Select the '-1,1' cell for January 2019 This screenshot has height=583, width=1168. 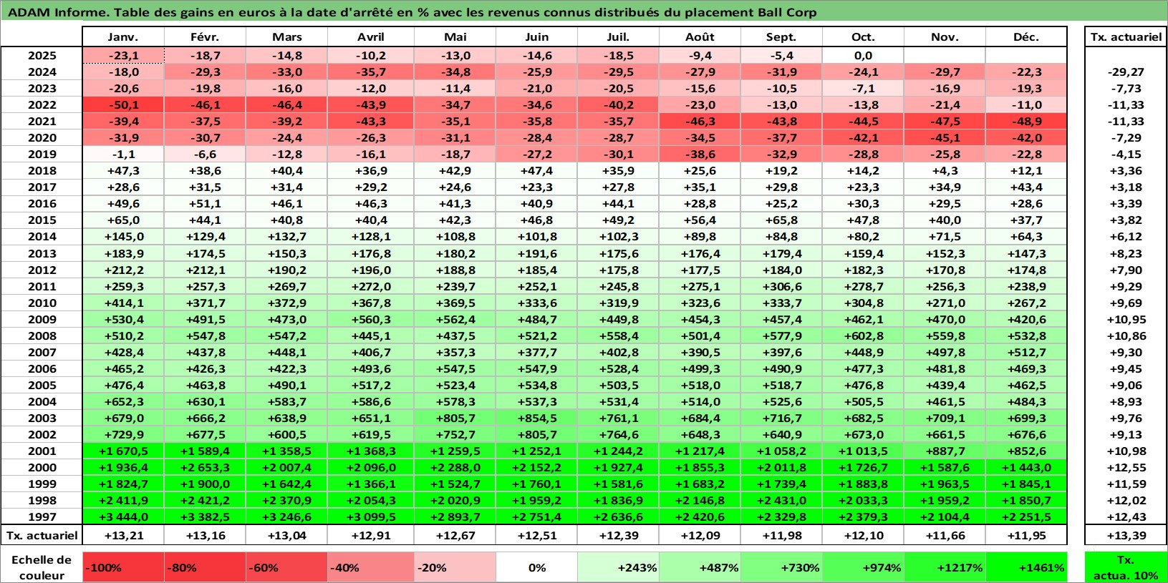[x=124, y=154]
